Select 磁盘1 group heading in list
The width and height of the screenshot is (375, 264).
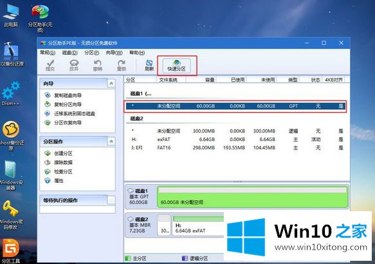141,93
